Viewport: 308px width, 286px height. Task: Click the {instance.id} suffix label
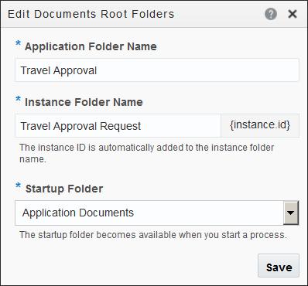(x=260, y=125)
